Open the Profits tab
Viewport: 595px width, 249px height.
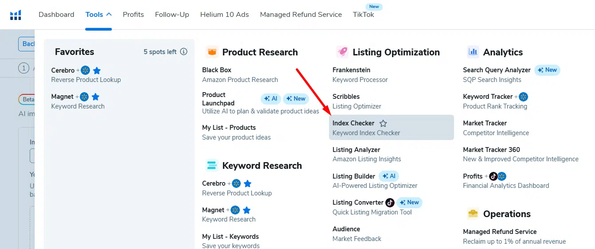click(x=133, y=15)
